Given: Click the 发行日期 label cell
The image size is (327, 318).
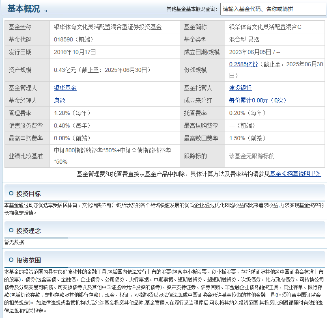Looking at the screenshot, I should click(x=27, y=52).
